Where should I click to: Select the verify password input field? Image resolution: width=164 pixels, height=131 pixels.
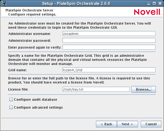point(109,47)
